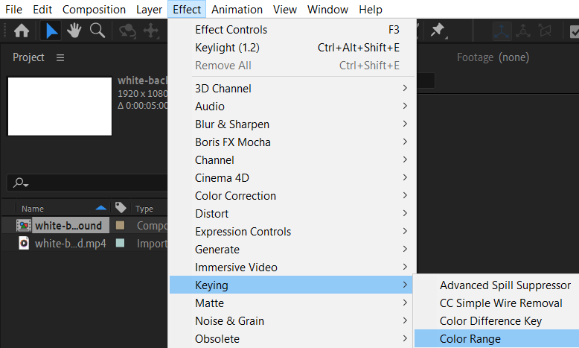Select the Selection arrow tool
The height and width of the screenshot is (348, 579).
[51, 31]
